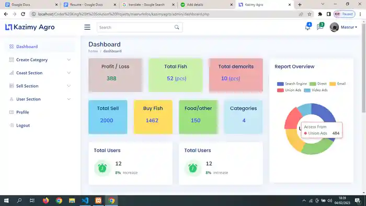Click first Total Users alarm clock icon
The image size is (366, 206).
point(102,168)
